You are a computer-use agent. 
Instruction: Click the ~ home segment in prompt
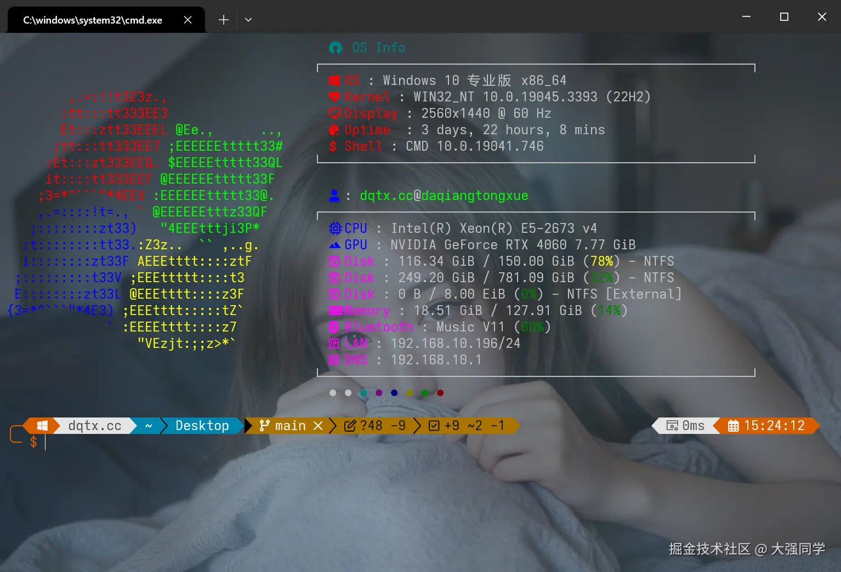click(x=149, y=426)
